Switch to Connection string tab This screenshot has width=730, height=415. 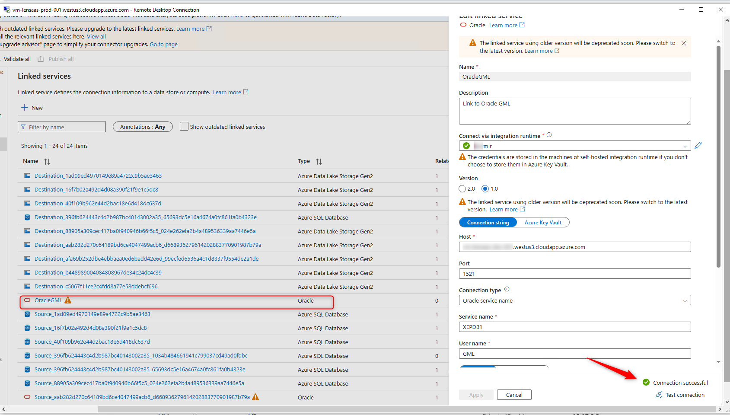[488, 223]
